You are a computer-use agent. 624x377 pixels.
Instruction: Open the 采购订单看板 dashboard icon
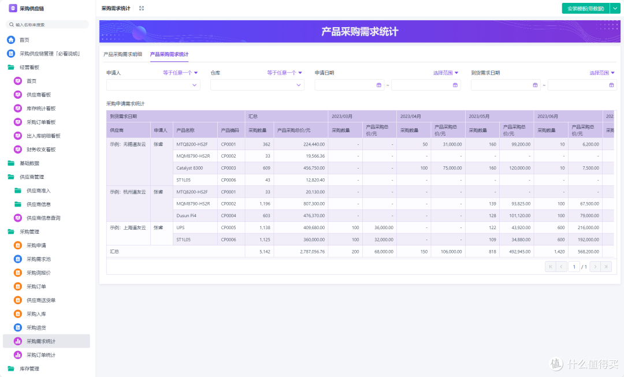coord(17,122)
